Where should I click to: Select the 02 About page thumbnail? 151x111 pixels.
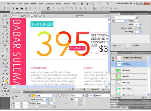pyautogui.click(x=118, y=70)
